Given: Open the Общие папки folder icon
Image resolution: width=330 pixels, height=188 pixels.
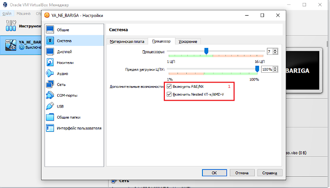Looking at the screenshot, I should click(50, 117).
